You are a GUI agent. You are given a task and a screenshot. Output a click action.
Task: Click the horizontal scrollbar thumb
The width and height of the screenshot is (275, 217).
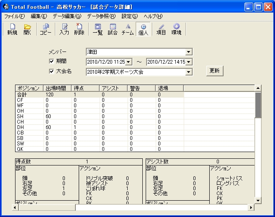pyautogui.click(x=47, y=207)
